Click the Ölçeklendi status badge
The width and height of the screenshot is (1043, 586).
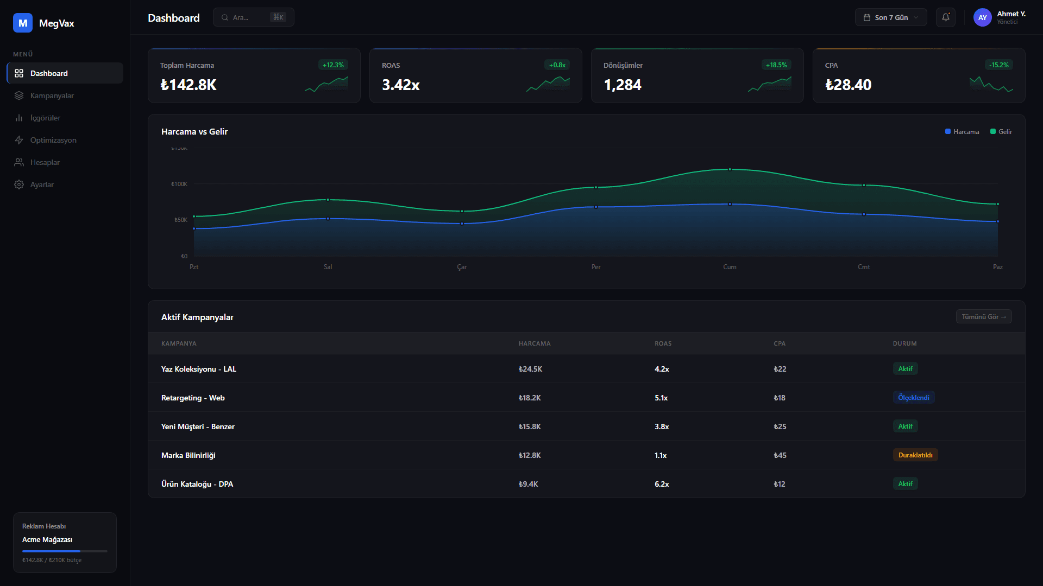(x=914, y=398)
